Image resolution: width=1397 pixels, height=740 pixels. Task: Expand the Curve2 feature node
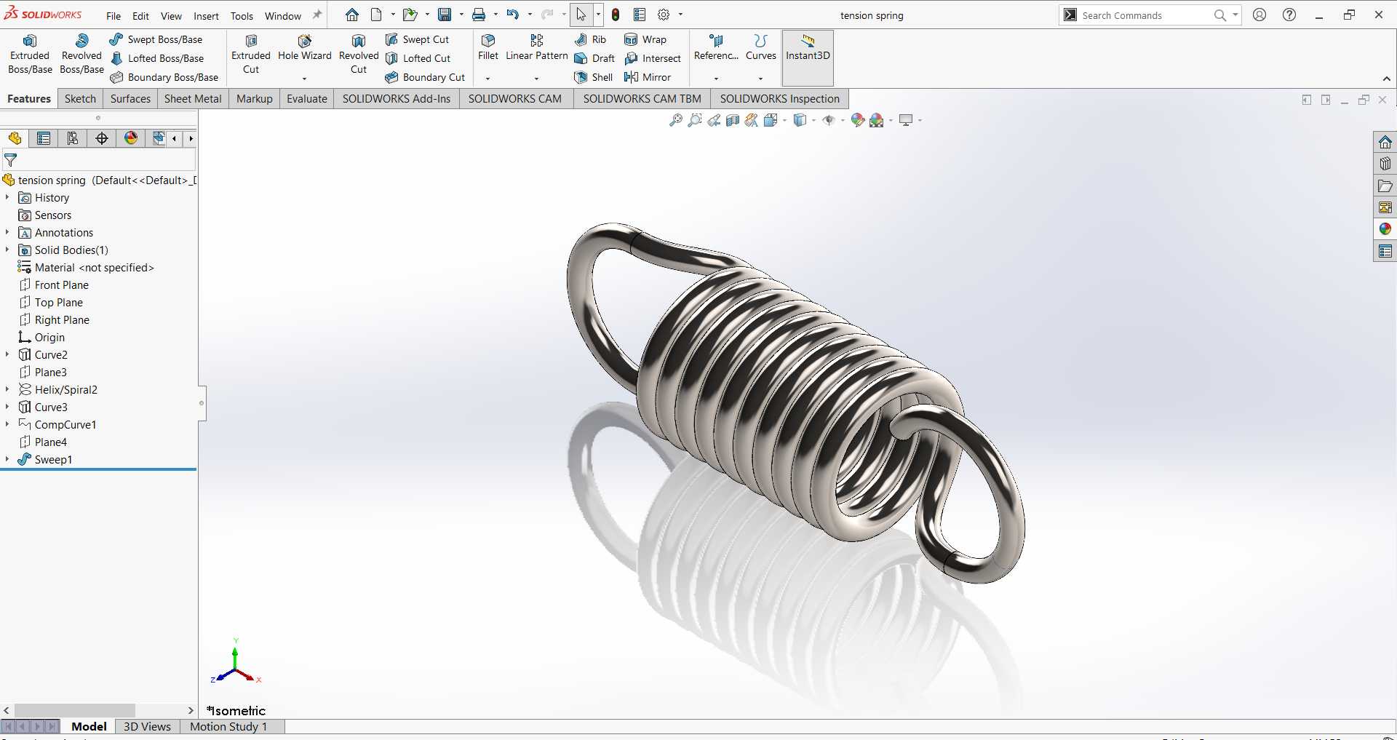click(7, 354)
